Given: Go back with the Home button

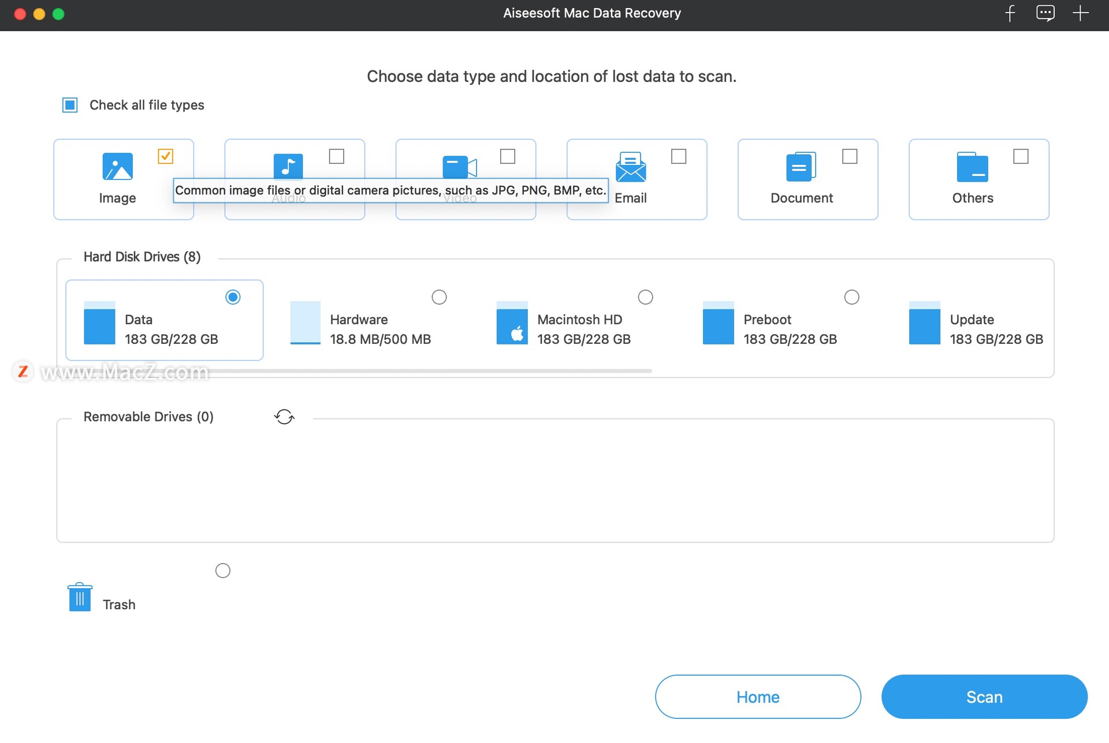Looking at the screenshot, I should [758, 697].
